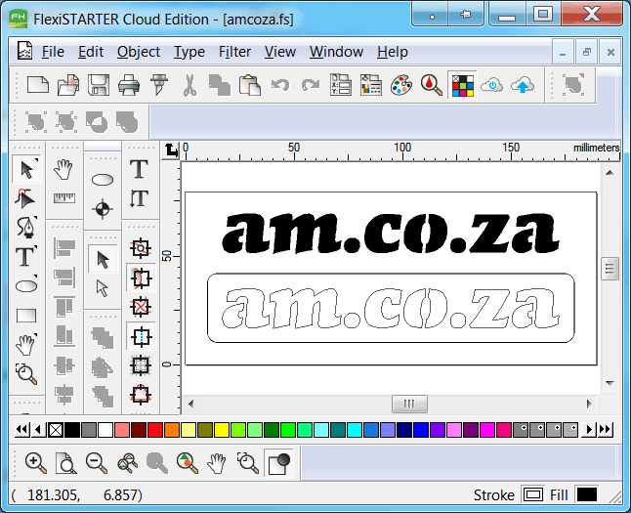The width and height of the screenshot is (631, 513).
Task: Click the ruler origin corner button
Action: pos(171,150)
